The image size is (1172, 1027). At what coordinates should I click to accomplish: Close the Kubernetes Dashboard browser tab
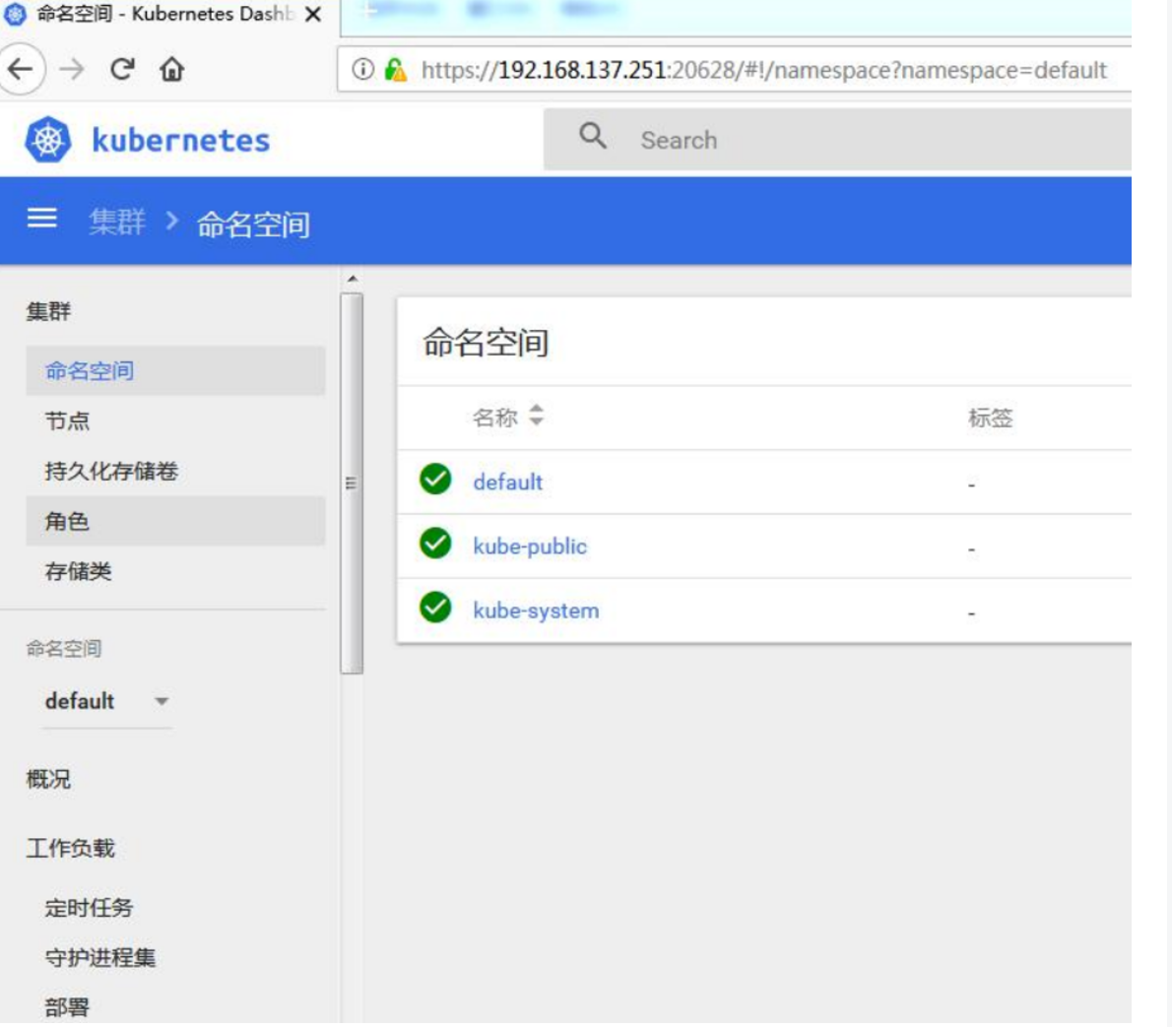pos(313,14)
